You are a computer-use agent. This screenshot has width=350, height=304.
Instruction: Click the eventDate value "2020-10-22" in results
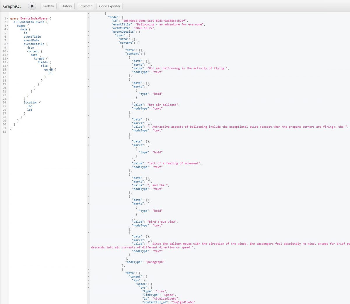pyautogui.click(x=144, y=28)
